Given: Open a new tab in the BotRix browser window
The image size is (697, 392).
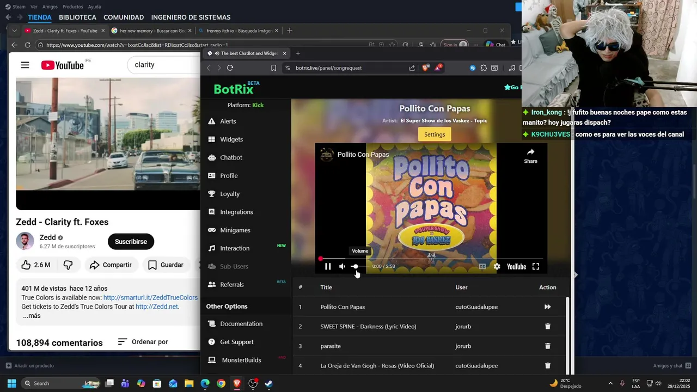Looking at the screenshot, I should [x=298, y=53].
